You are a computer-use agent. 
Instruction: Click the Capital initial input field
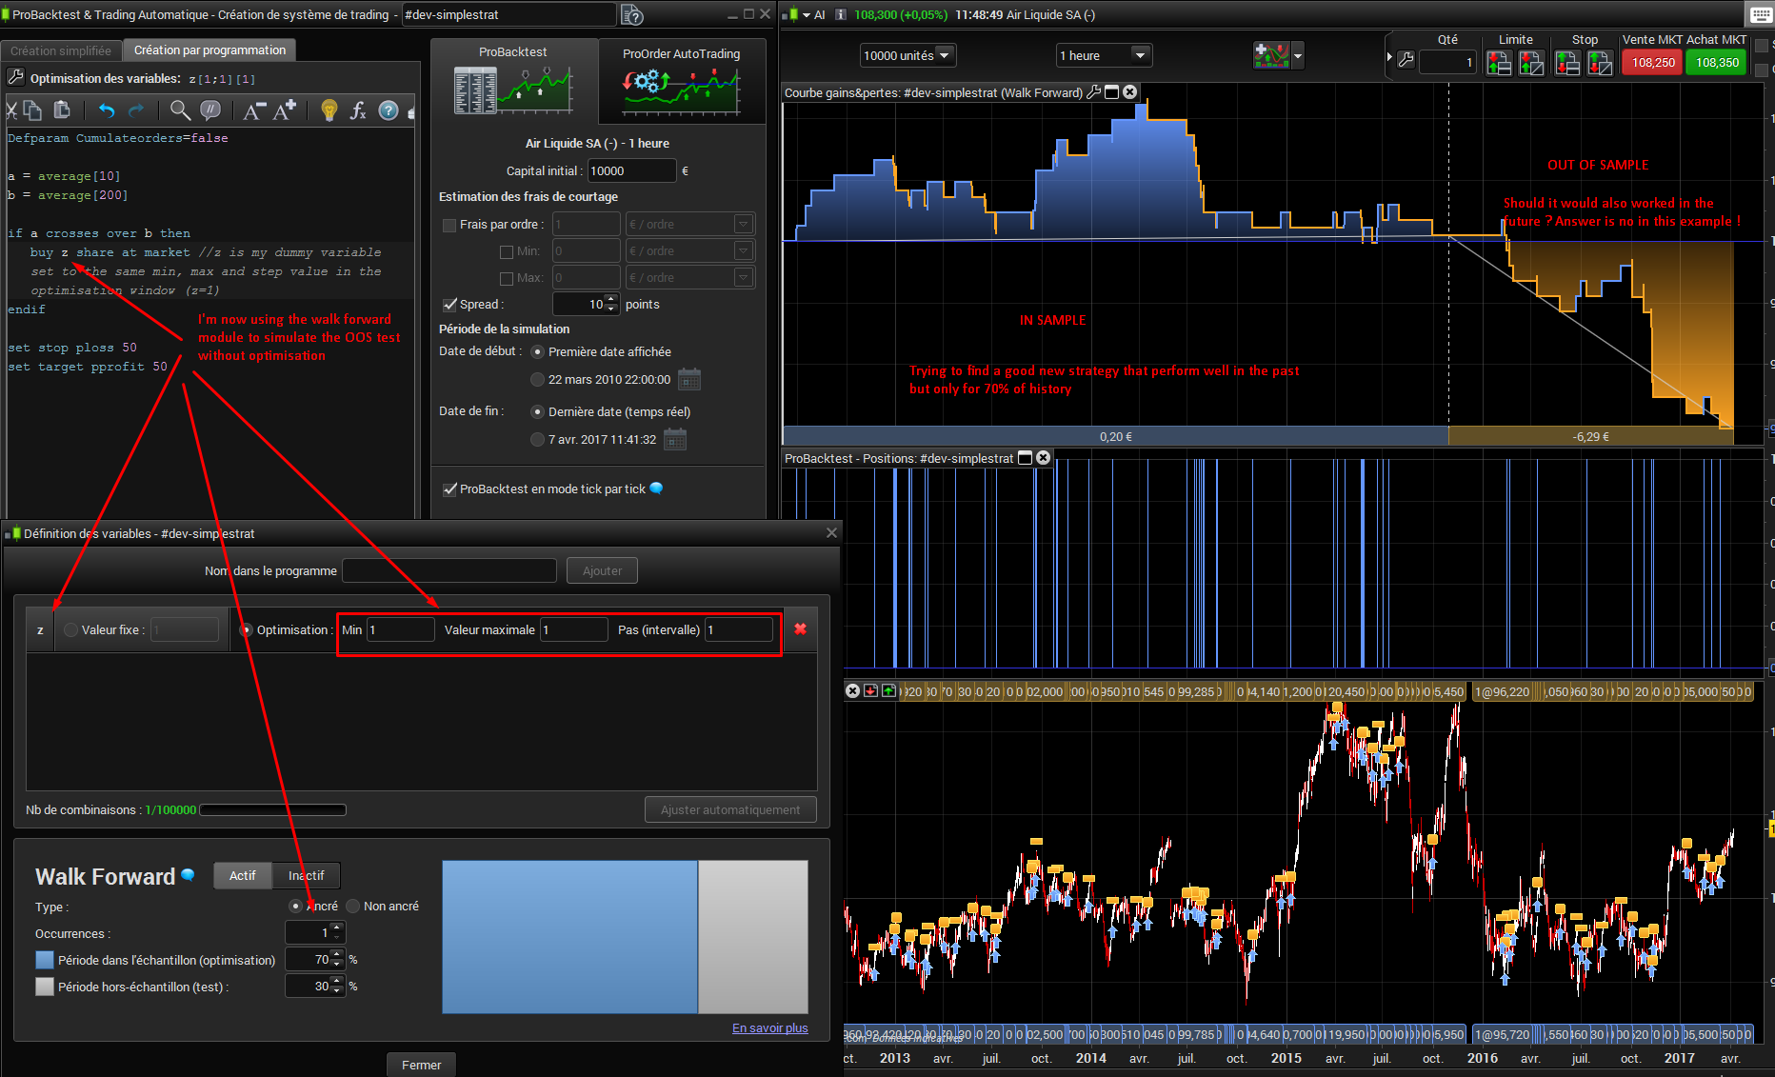tap(630, 170)
